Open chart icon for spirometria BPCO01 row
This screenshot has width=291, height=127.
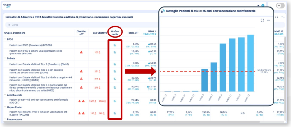115,52
